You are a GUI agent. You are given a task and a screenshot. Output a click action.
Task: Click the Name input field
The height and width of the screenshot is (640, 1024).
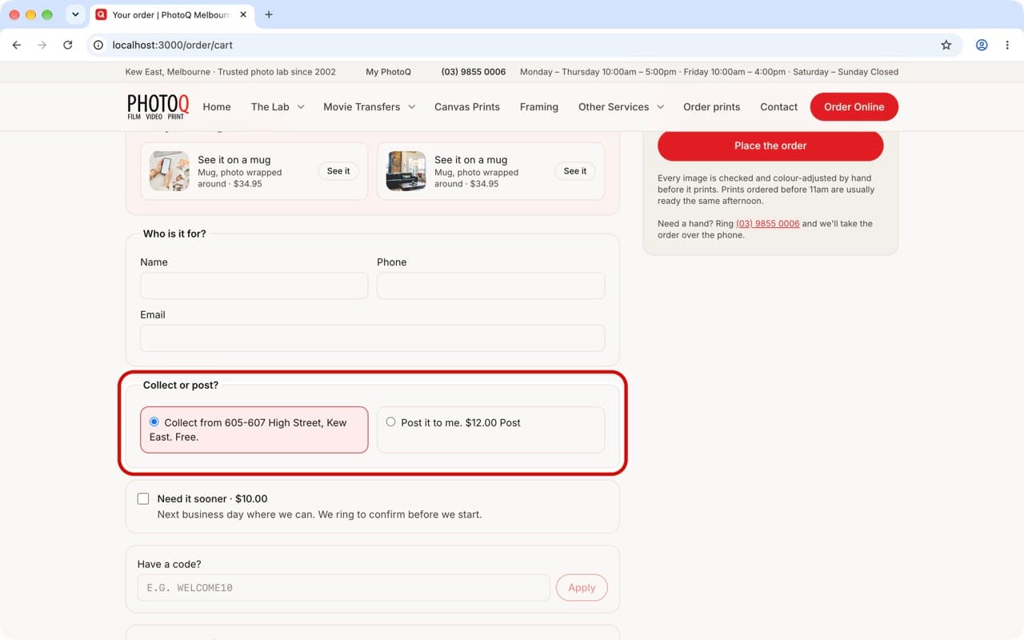[254, 286]
